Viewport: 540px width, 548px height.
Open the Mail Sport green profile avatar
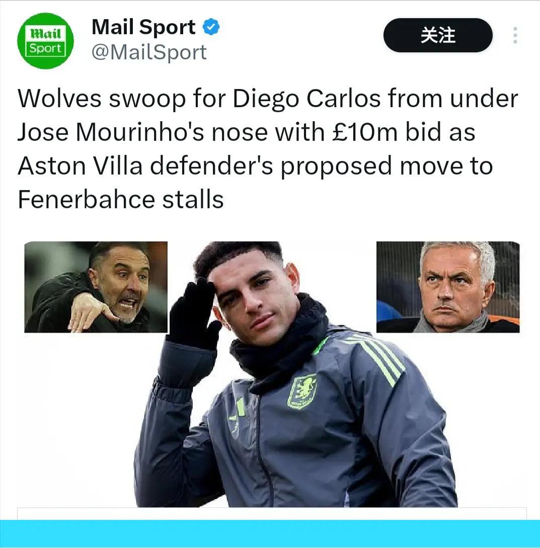pos(45,41)
